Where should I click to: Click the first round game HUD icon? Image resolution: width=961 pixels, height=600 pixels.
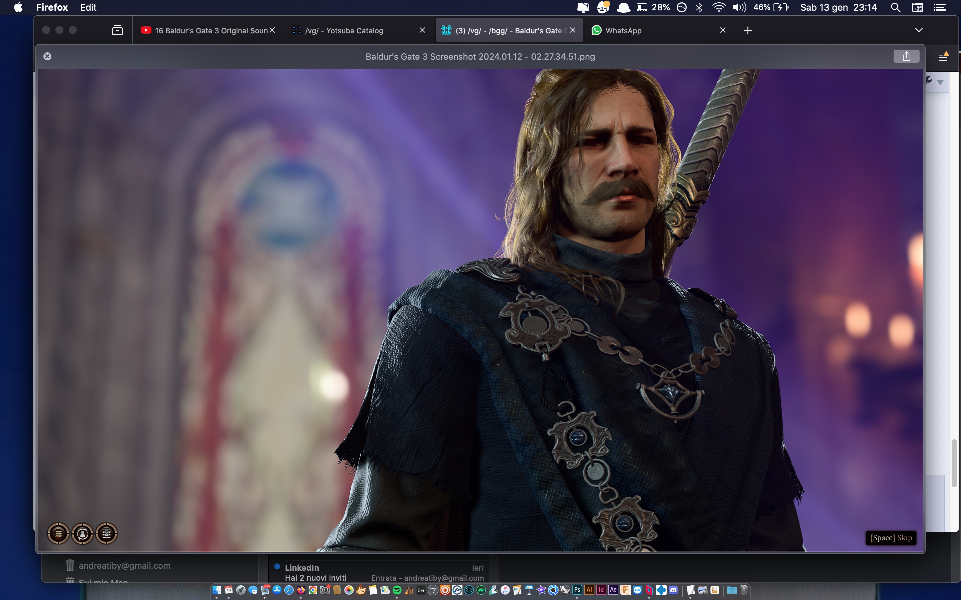pos(58,533)
